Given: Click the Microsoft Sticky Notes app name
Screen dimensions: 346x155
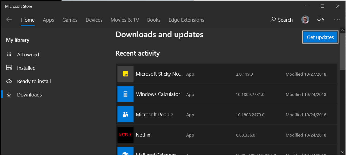Looking at the screenshot, I should coord(159,74).
